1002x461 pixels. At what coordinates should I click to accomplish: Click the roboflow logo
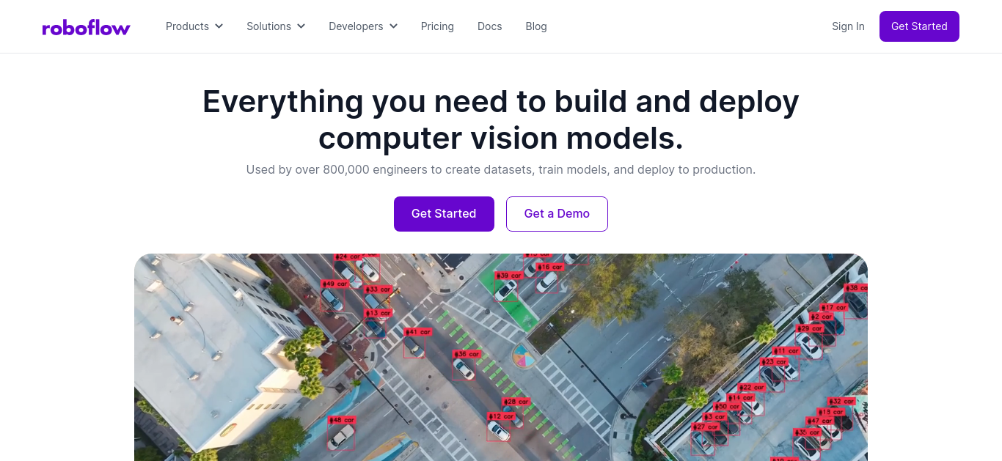pyautogui.click(x=86, y=28)
